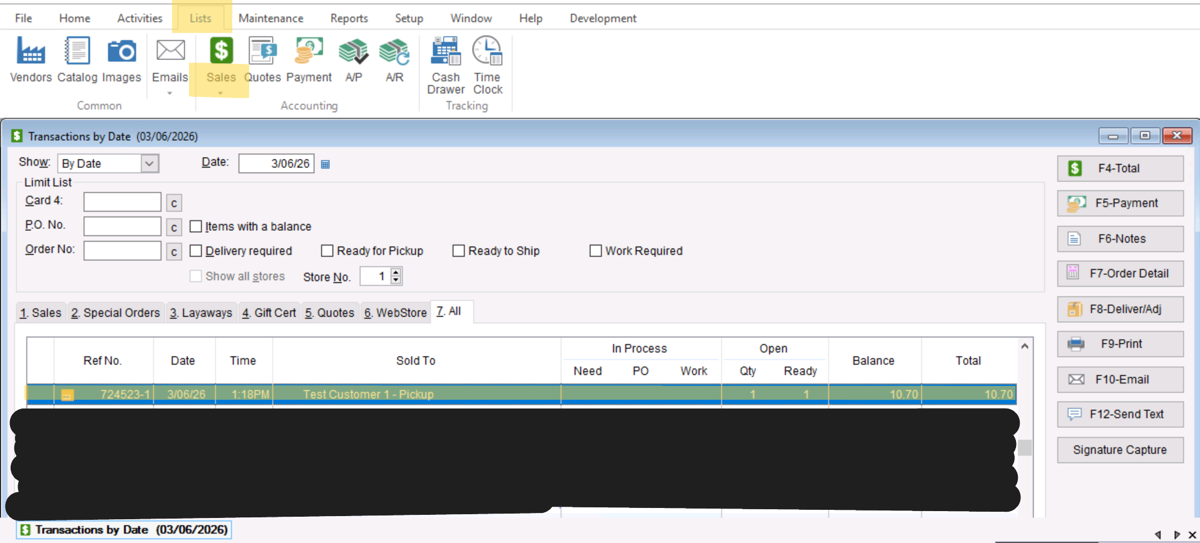The height and width of the screenshot is (543, 1200).
Task: Open the Payment coins icon
Action: coord(309,51)
